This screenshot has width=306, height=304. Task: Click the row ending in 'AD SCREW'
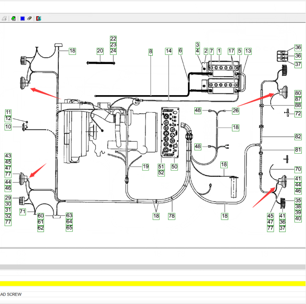click(153, 294)
